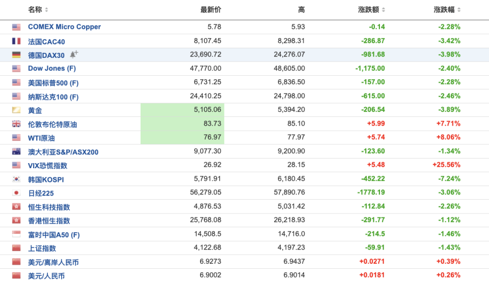
Task: Click the 高 column header
Action: click(301, 10)
